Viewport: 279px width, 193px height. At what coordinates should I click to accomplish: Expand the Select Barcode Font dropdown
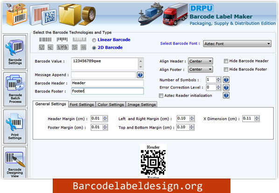coord(237,43)
